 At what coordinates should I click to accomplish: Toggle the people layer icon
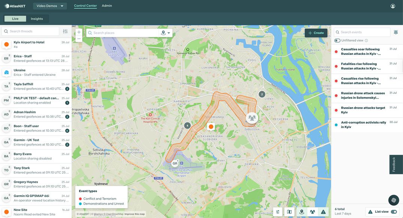point(313,212)
